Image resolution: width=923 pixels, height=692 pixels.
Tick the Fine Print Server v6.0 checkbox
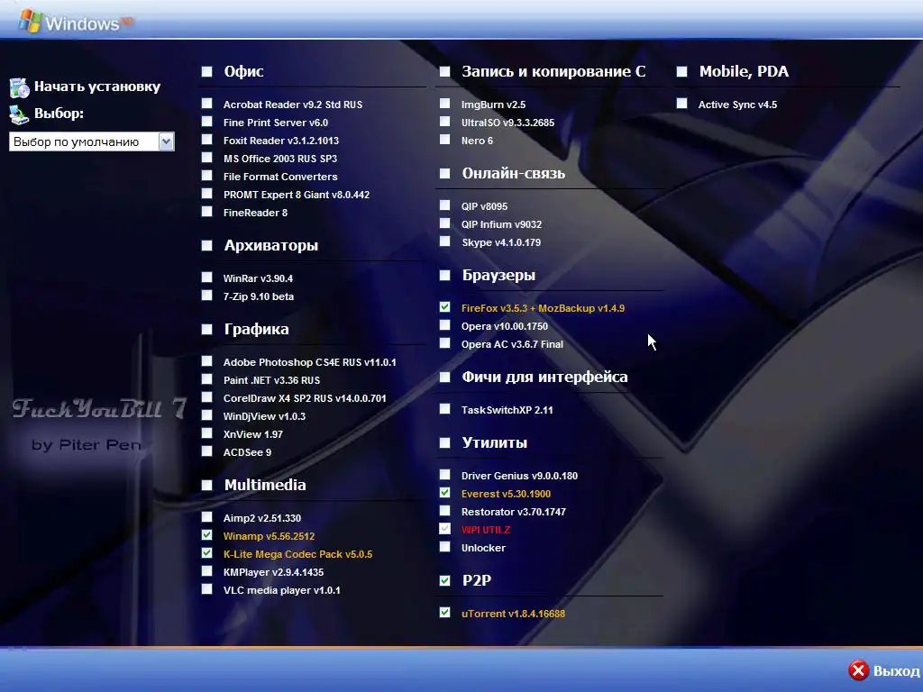coord(206,122)
